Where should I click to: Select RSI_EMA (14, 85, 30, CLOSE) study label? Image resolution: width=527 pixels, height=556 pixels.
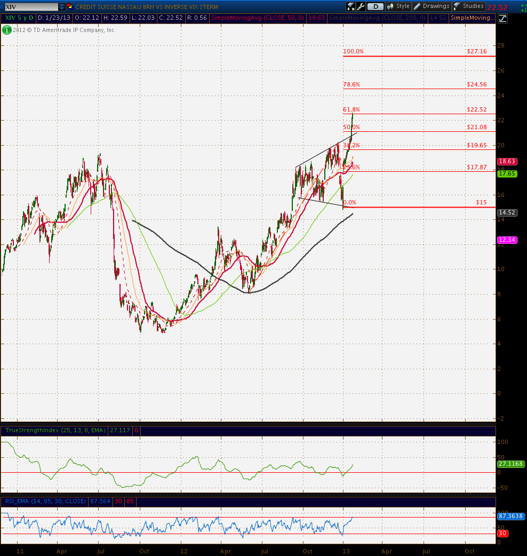coord(45,501)
